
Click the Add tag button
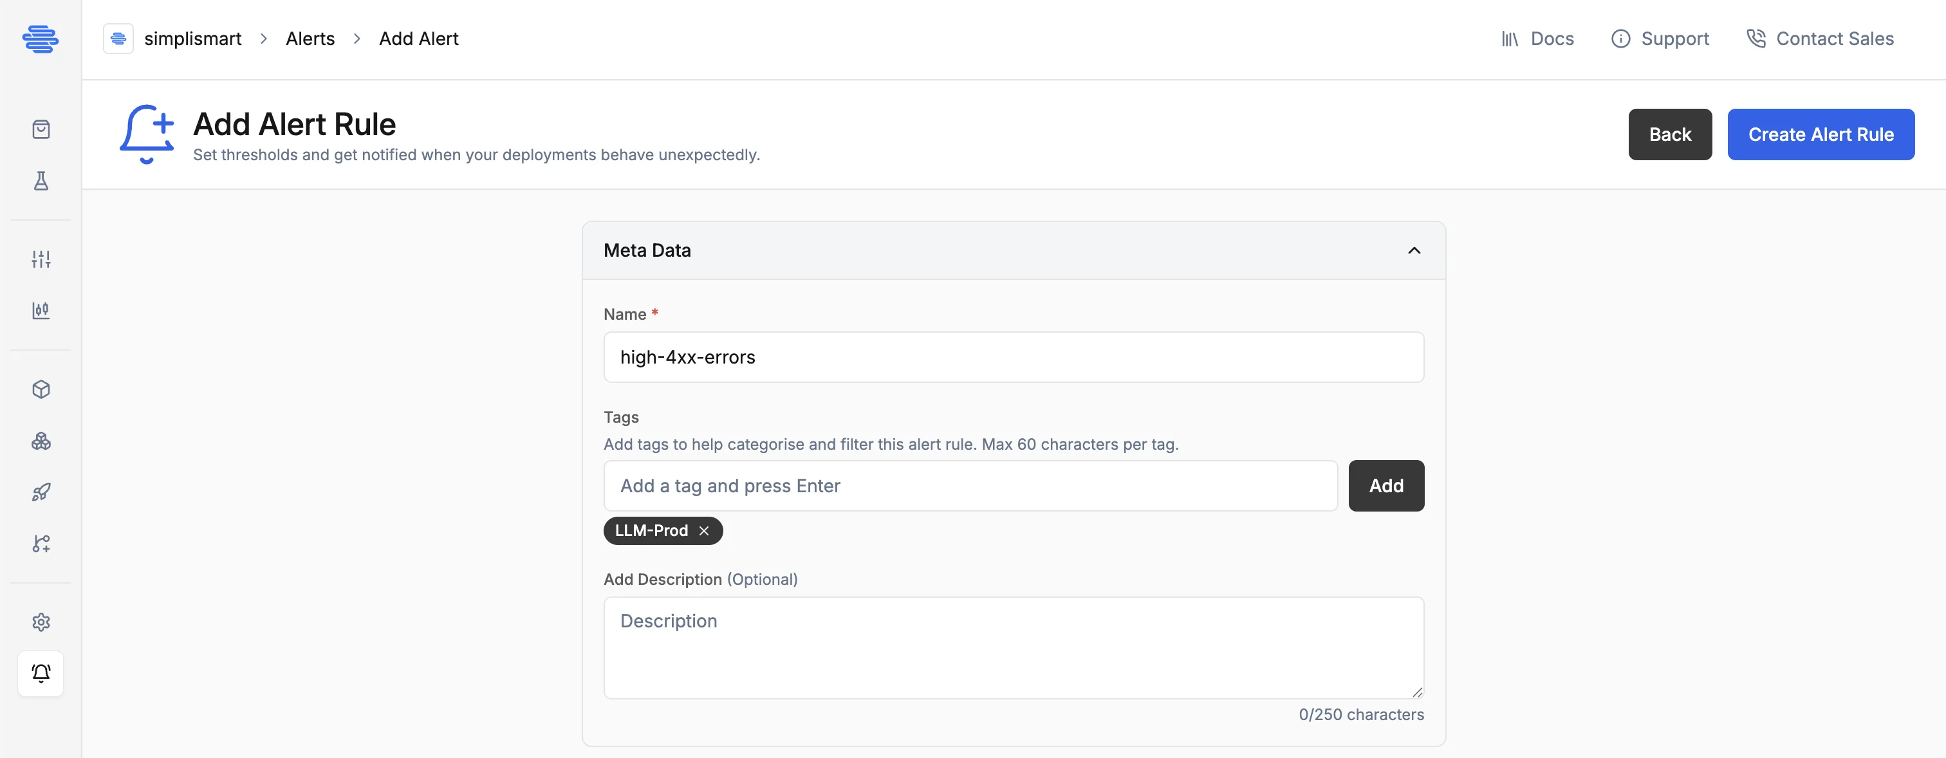pos(1386,486)
